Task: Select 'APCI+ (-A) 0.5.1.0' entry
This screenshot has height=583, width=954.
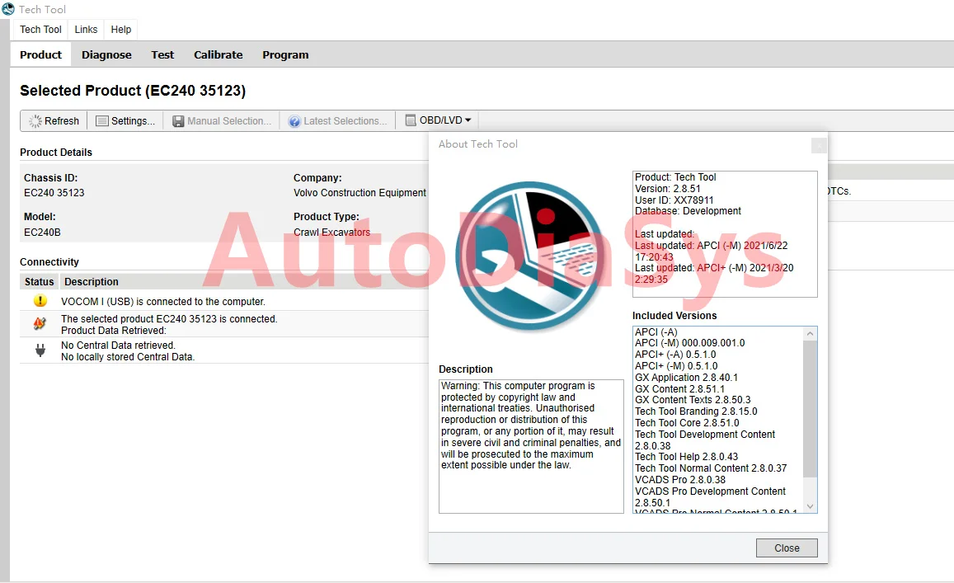Action: click(675, 355)
